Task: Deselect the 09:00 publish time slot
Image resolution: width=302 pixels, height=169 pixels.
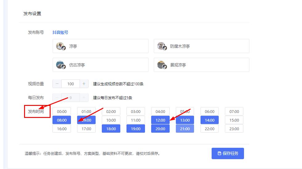Action: click(x=86, y=120)
